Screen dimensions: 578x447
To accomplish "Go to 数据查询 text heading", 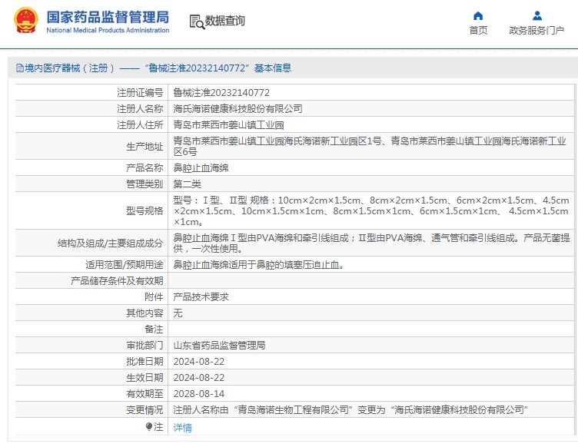I will 224,22.
